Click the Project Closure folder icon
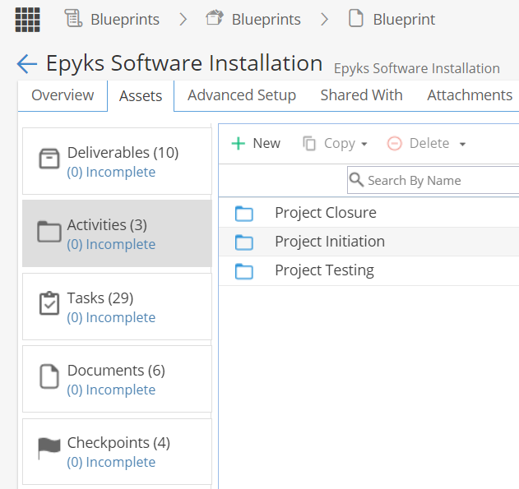Image resolution: width=519 pixels, height=489 pixels. pos(244,213)
